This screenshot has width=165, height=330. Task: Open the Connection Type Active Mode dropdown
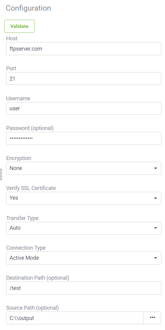coord(84,258)
